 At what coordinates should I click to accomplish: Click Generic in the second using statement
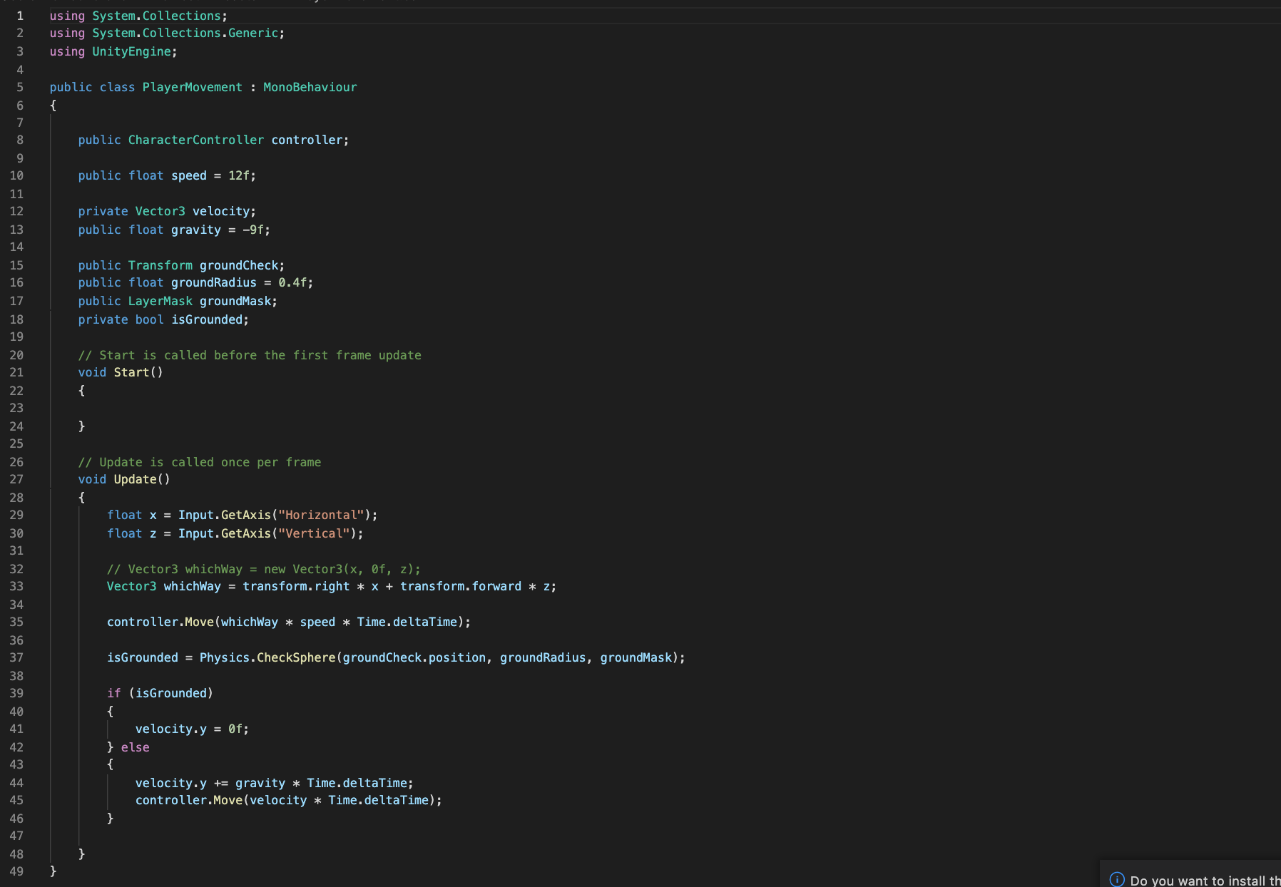[x=253, y=33]
